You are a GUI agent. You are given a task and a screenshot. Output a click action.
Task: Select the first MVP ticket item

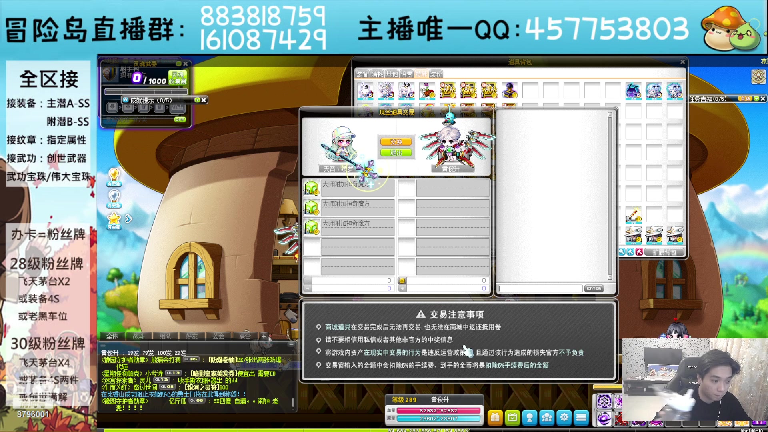coord(448,91)
